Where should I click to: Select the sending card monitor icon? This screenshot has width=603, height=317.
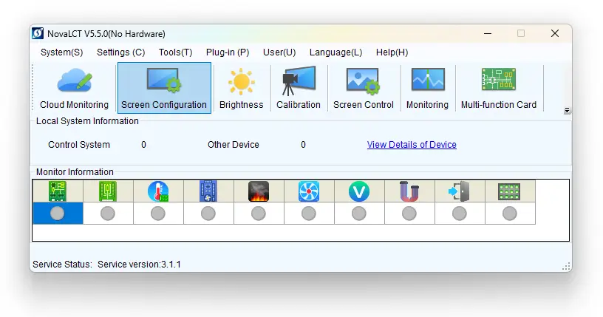[58, 191]
